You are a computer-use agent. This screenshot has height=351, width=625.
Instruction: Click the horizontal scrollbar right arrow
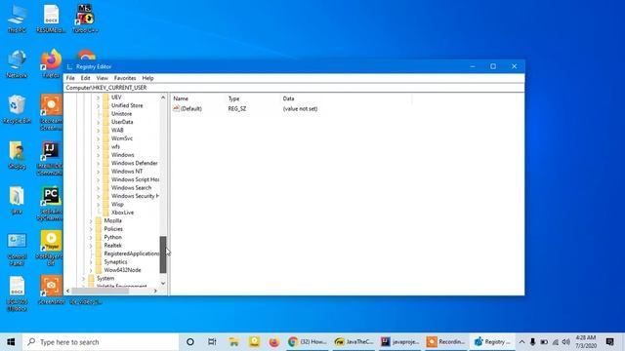tap(155, 291)
